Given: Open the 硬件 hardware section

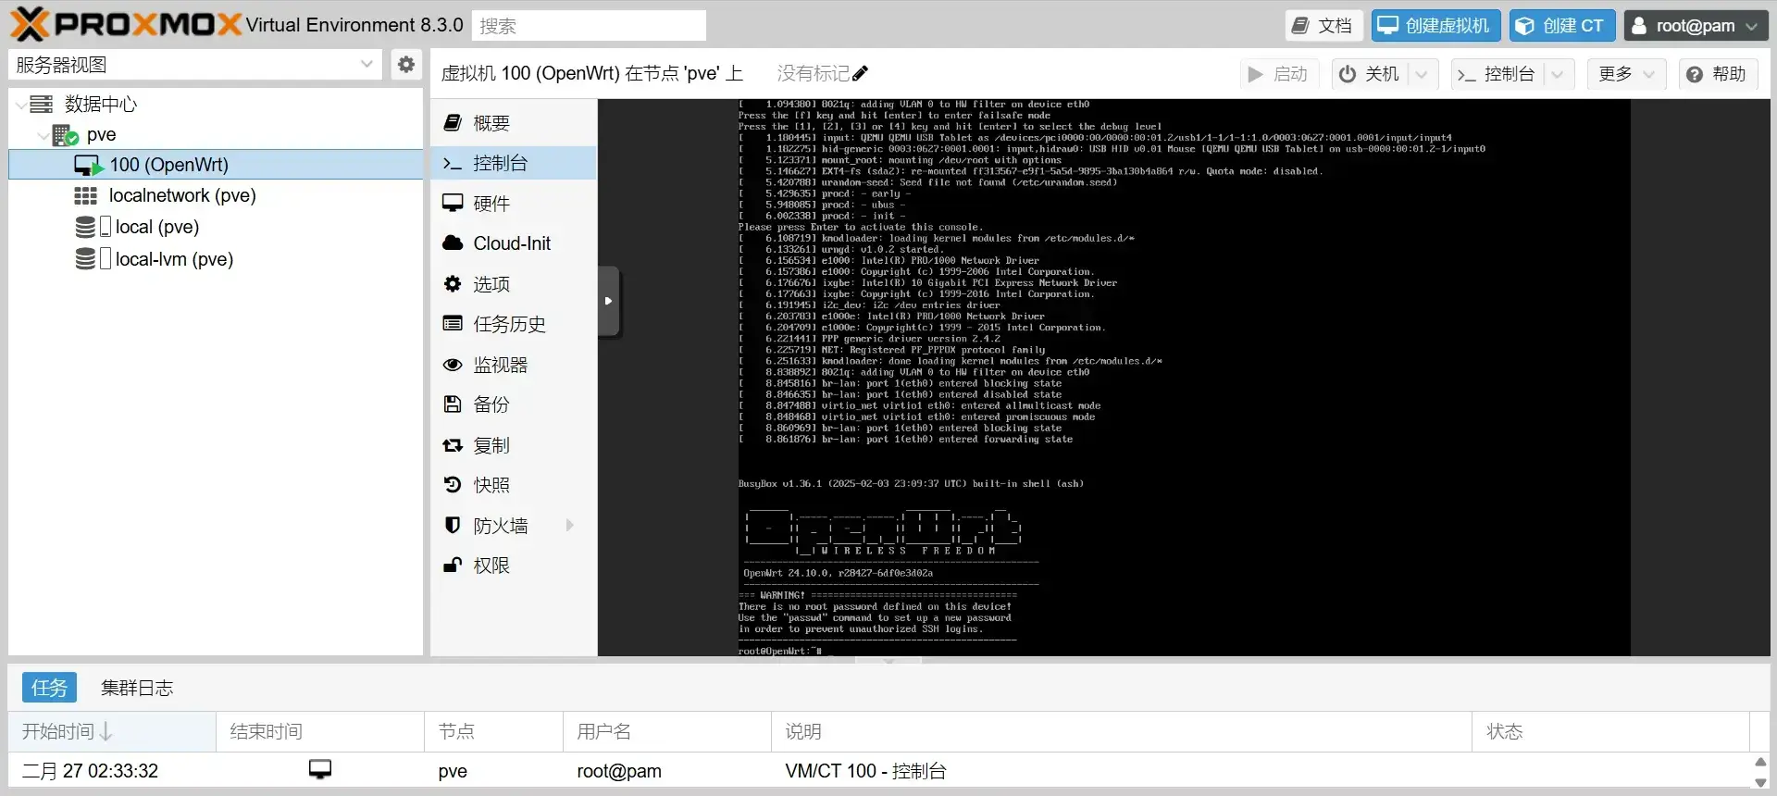Looking at the screenshot, I should click(491, 204).
